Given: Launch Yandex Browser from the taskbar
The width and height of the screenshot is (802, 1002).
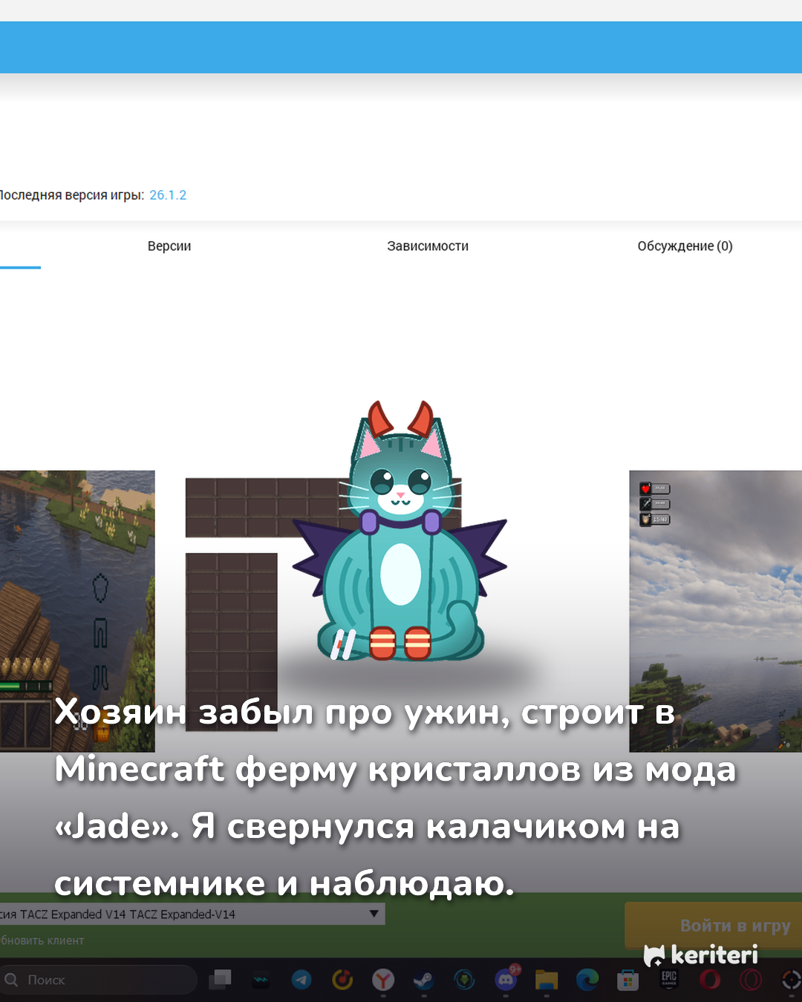Looking at the screenshot, I should [383, 980].
